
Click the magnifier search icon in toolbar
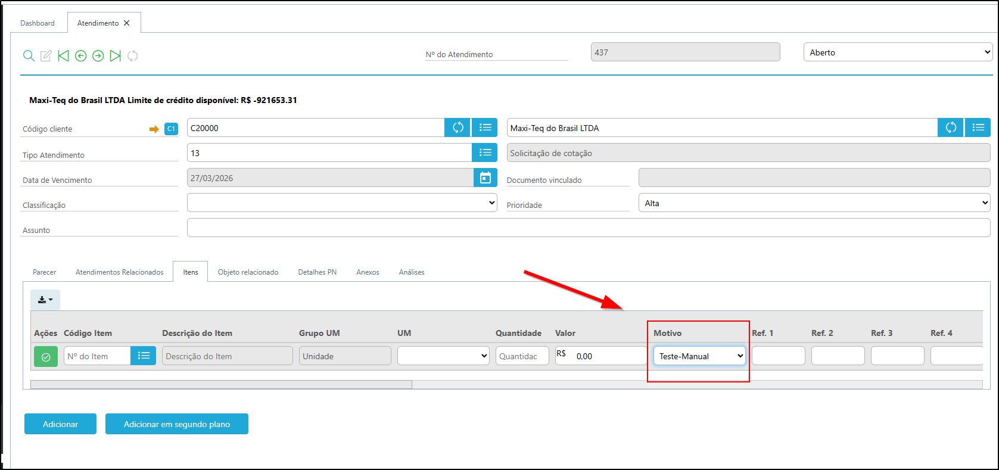[29, 56]
